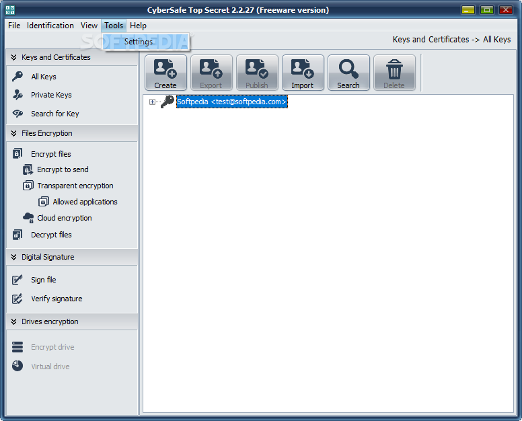
Task: Open the All Keys label
Action: point(44,77)
